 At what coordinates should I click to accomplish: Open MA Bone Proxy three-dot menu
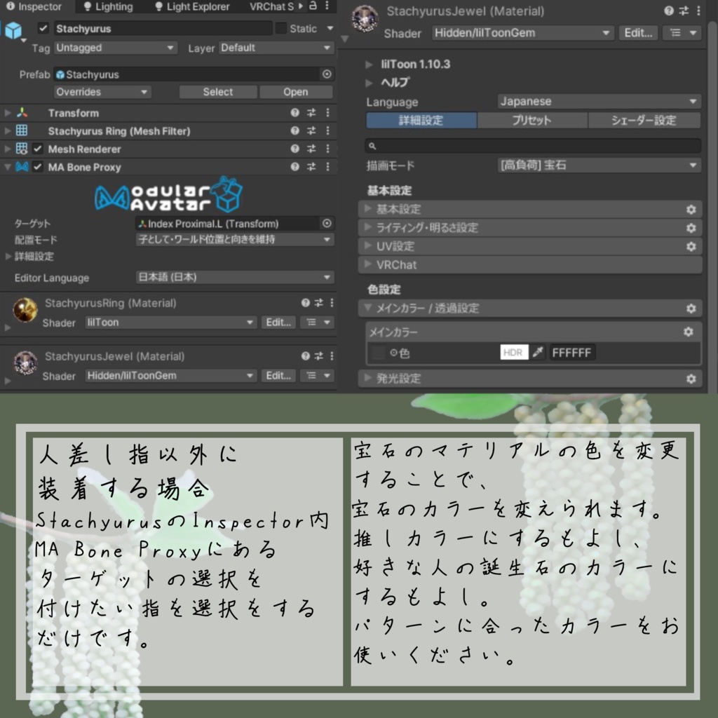click(327, 167)
